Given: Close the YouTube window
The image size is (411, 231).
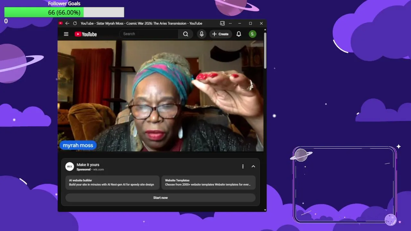Looking at the screenshot, I should [261, 23].
